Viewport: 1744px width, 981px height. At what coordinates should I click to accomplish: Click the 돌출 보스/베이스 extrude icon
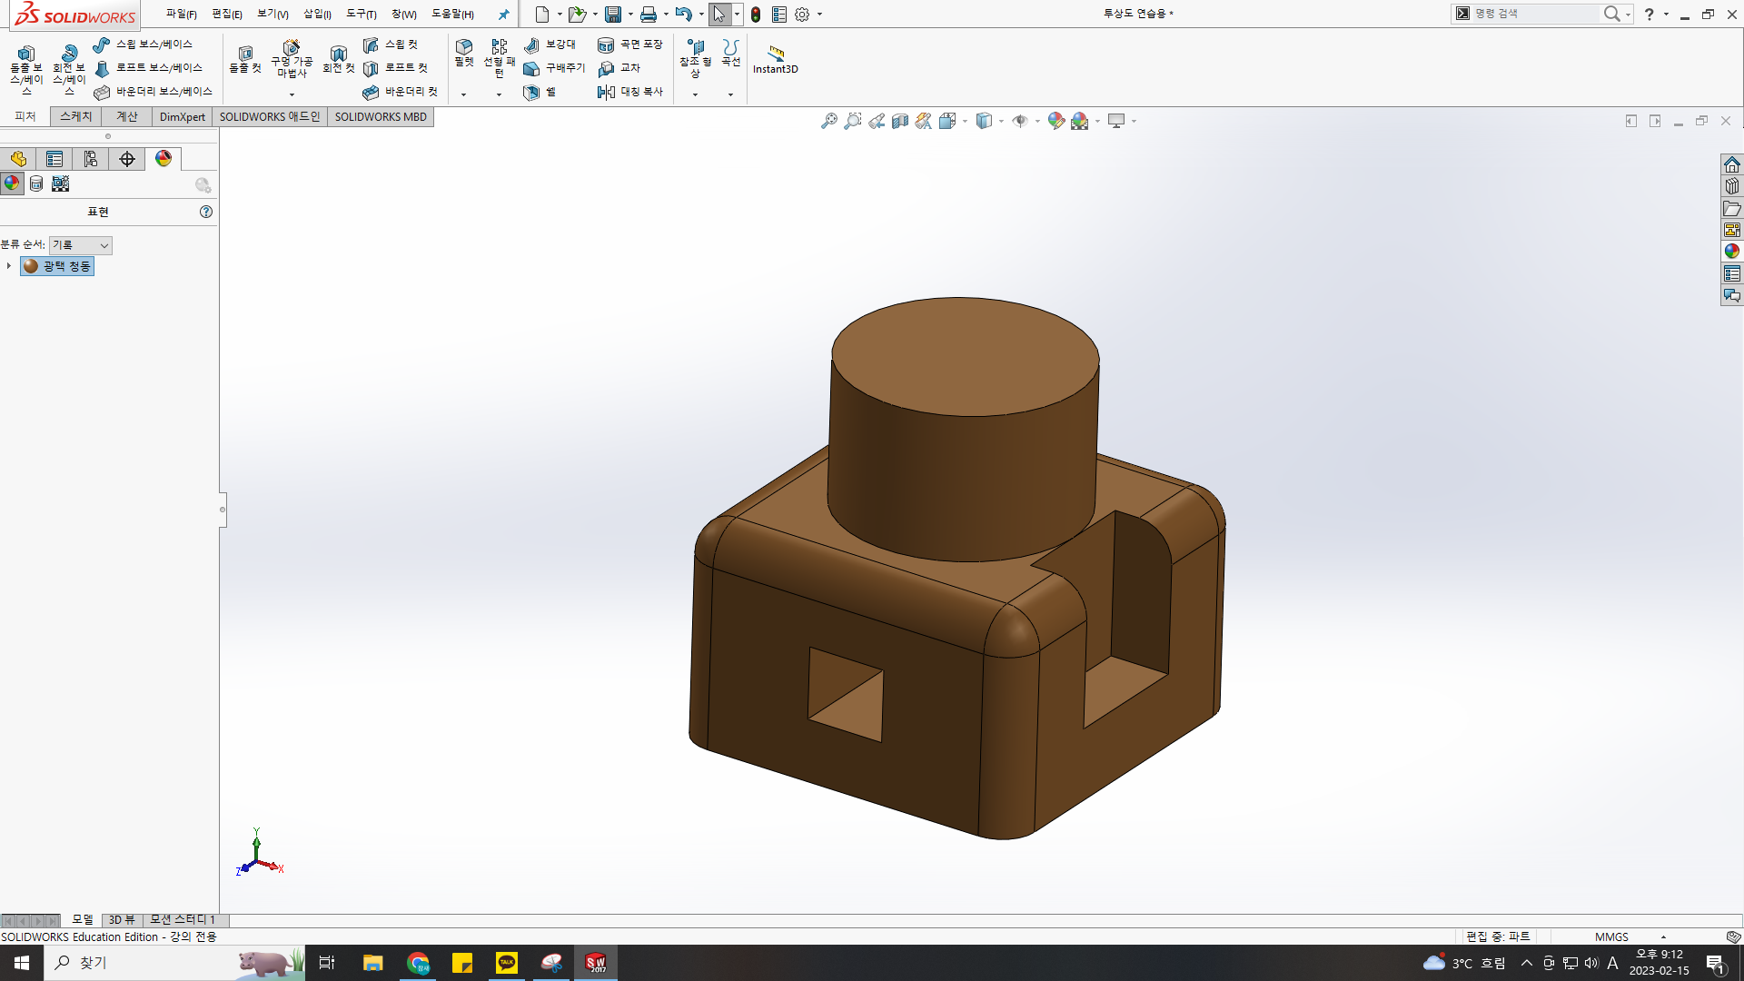[26, 54]
